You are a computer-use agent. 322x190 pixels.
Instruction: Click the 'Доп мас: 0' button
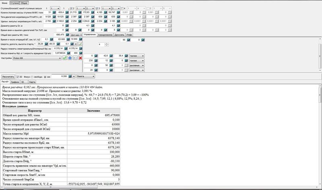coord(76,35)
